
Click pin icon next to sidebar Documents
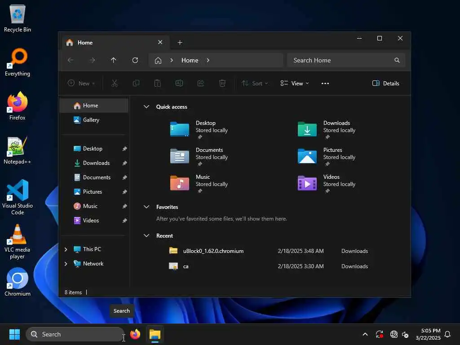point(125,177)
